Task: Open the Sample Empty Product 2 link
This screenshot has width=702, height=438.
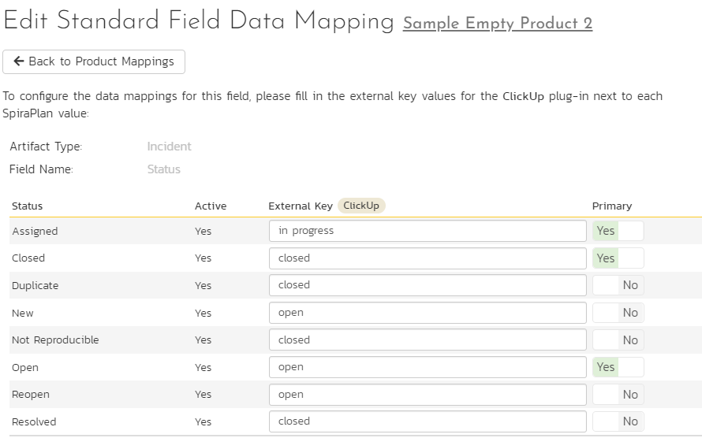Action: 498,24
